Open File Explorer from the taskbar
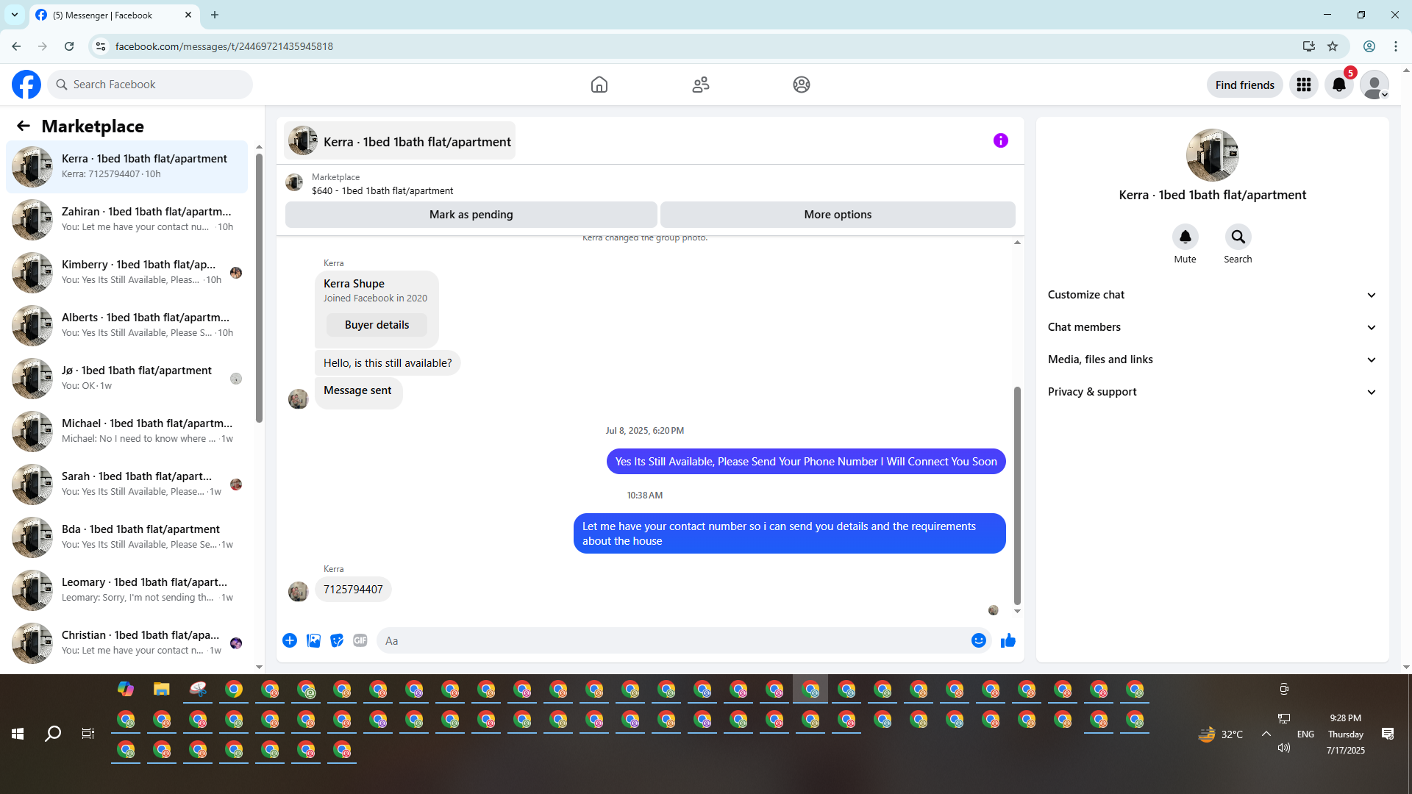The image size is (1412, 794). 162,690
